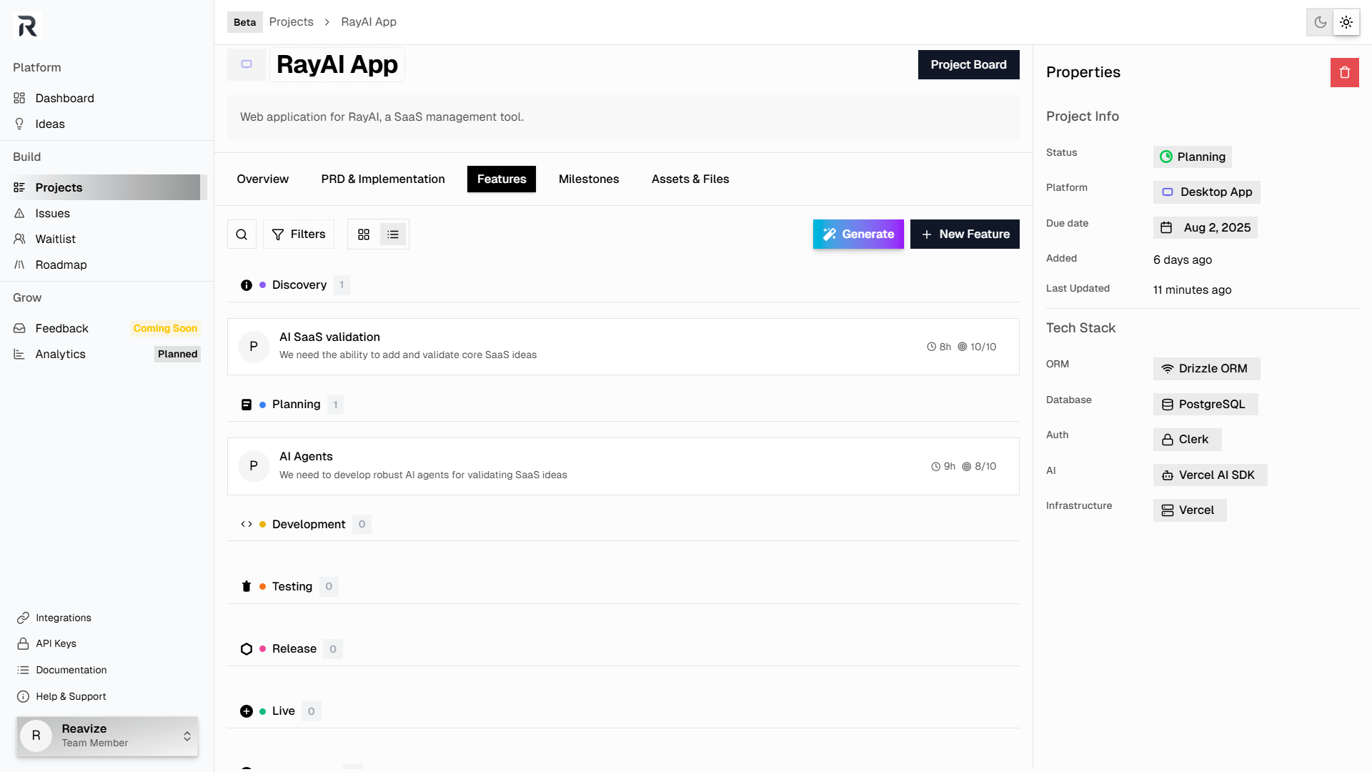This screenshot has width=1372, height=772.
Task: Add a feature with the New Feature button
Action: [965, 234]
